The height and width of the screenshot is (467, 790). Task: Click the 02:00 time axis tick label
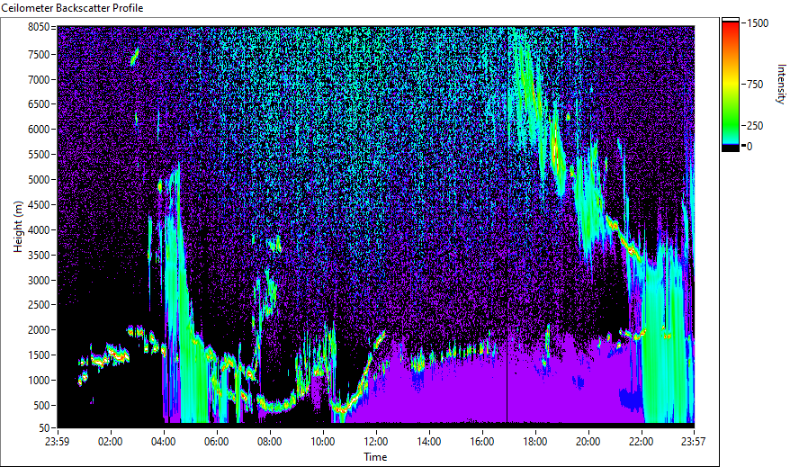coord(111,442)
